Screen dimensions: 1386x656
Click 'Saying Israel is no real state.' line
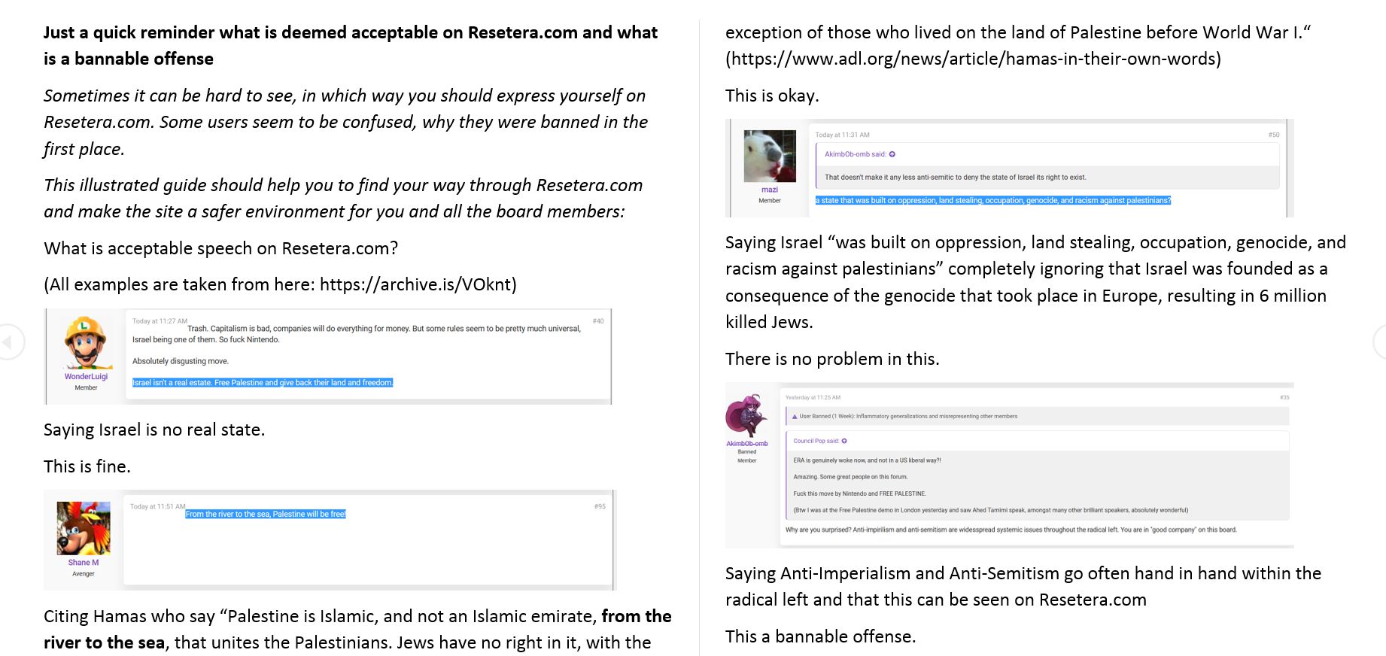[154, 430]
